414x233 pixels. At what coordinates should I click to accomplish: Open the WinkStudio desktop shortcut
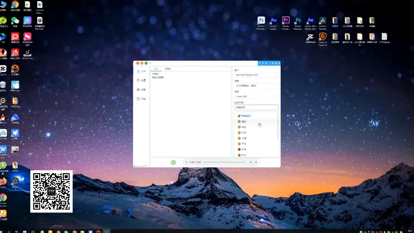pos(28,54)
